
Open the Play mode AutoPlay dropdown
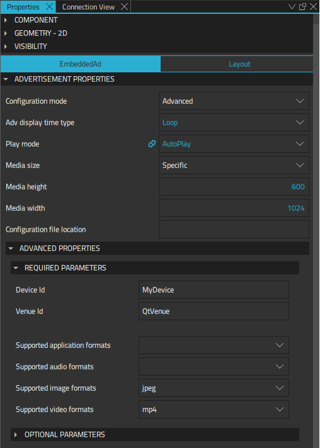(x=234, y=143)
